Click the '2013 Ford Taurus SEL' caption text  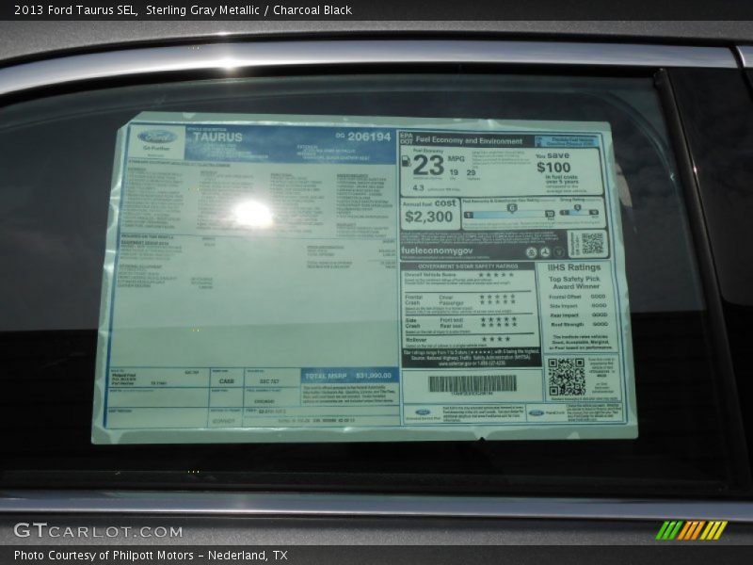pyautogui.click(x=75, y=10)
